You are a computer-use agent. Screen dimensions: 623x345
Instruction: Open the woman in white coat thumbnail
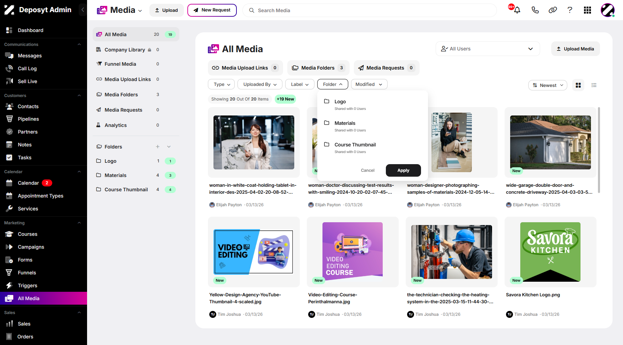[x=254, y=143]
